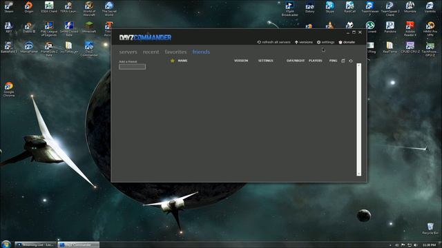Open the Recycle Bin
Screen dimensions: 442x248
[430, 229]
